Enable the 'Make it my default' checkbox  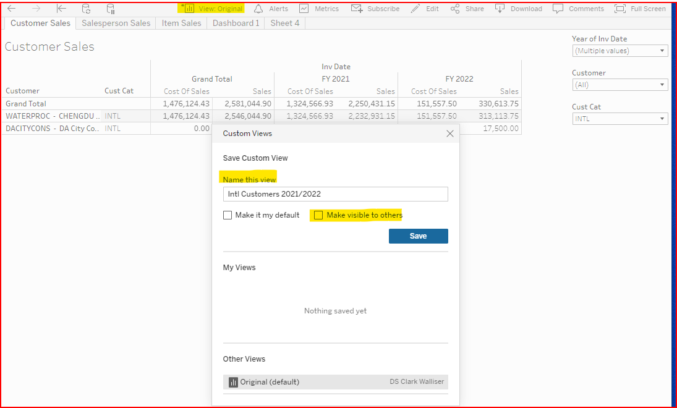point(228,216)
